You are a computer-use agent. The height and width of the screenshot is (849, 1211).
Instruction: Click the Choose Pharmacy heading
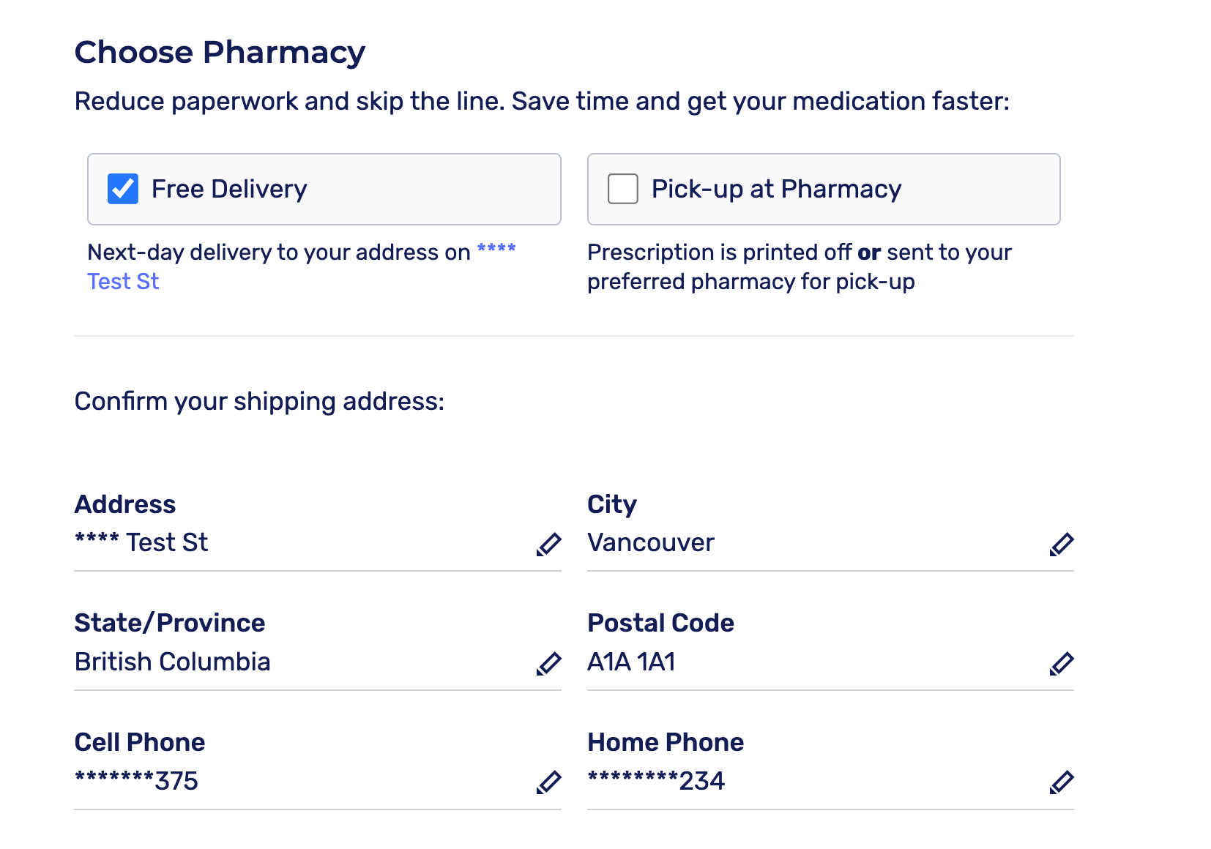point(220,53)
